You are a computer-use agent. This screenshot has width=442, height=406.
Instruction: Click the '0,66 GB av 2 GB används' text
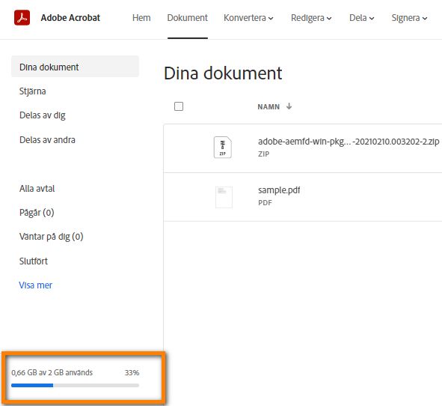[52, 372]
